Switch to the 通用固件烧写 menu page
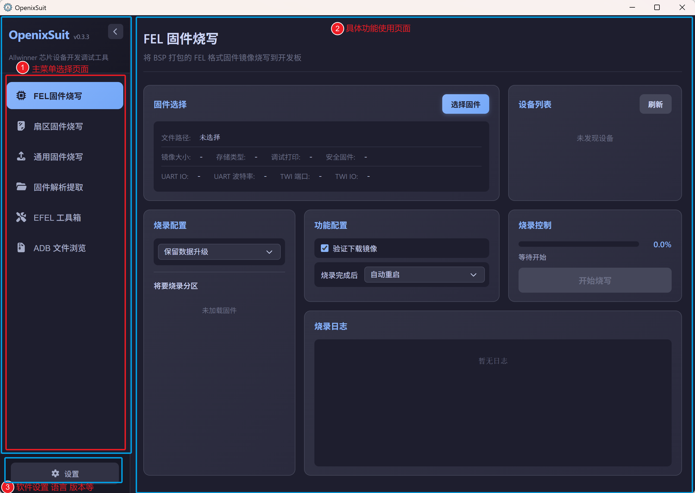 (58, 157)
